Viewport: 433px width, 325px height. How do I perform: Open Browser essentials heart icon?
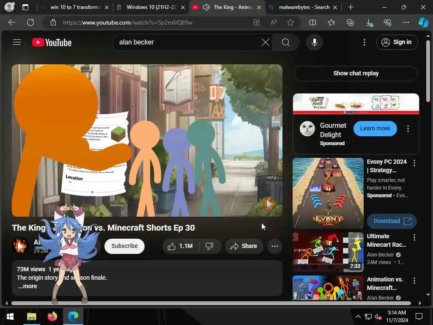click(x=387, y=22)
